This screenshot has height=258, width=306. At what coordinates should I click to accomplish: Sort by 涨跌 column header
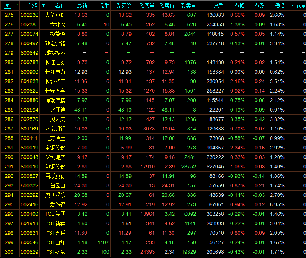pos(260,6)
